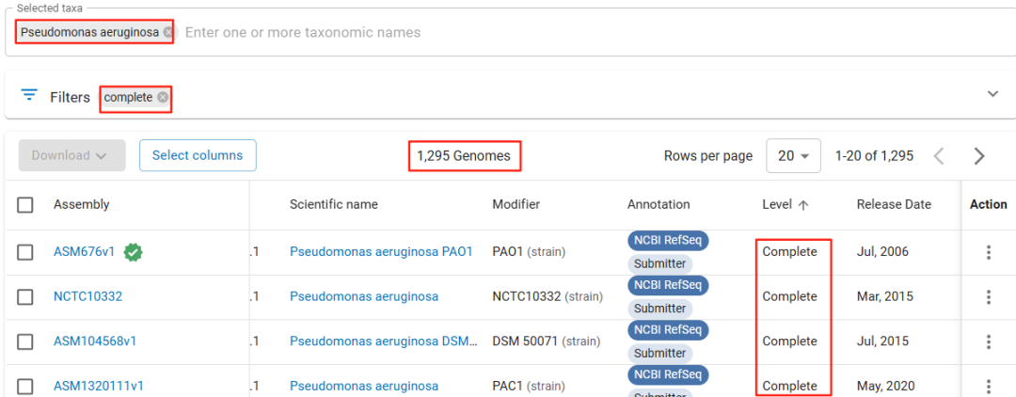This screenshot has height=397, width=1016.
Task: Go to next page of genomes
Action: pyautogui.click(x=979, y=155)
